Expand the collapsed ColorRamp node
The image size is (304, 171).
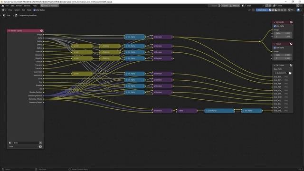207,111
